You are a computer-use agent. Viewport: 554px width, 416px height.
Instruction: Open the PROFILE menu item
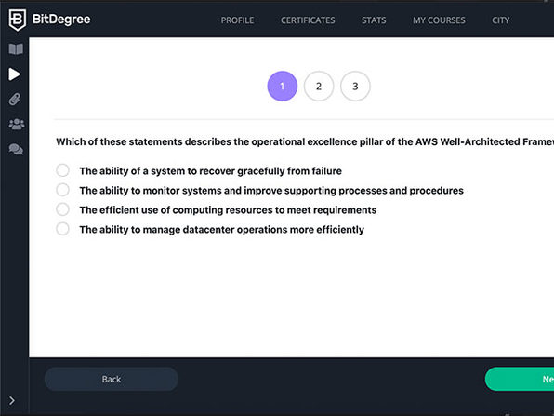click(237, 20)
